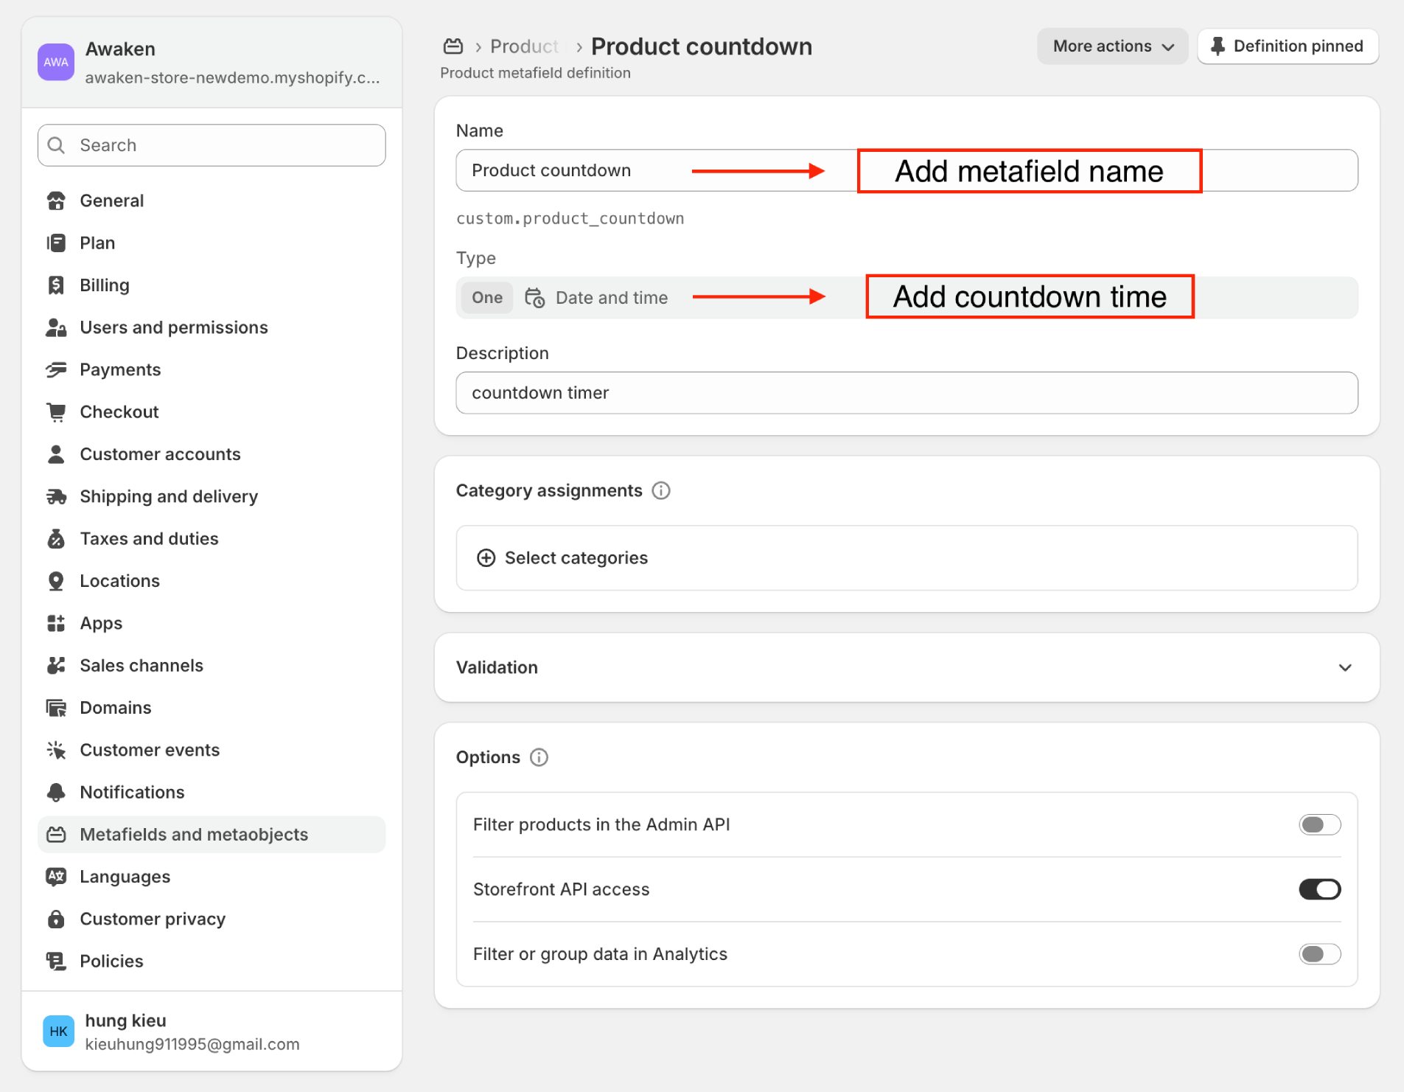The image size is (1404, 1092).
Task: Expand the Validation section chevron
Action: 1345,668
